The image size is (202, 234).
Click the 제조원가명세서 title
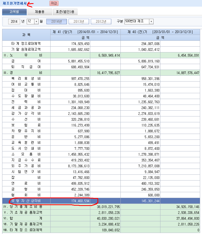tap(15, 3)
